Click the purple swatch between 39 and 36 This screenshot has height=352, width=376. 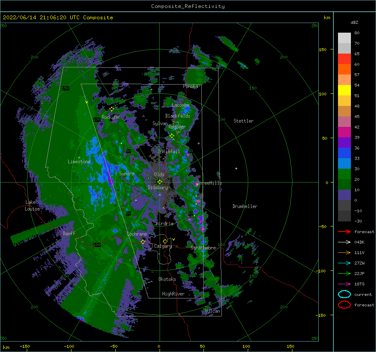pyautogui.click(x=344, y=142)
